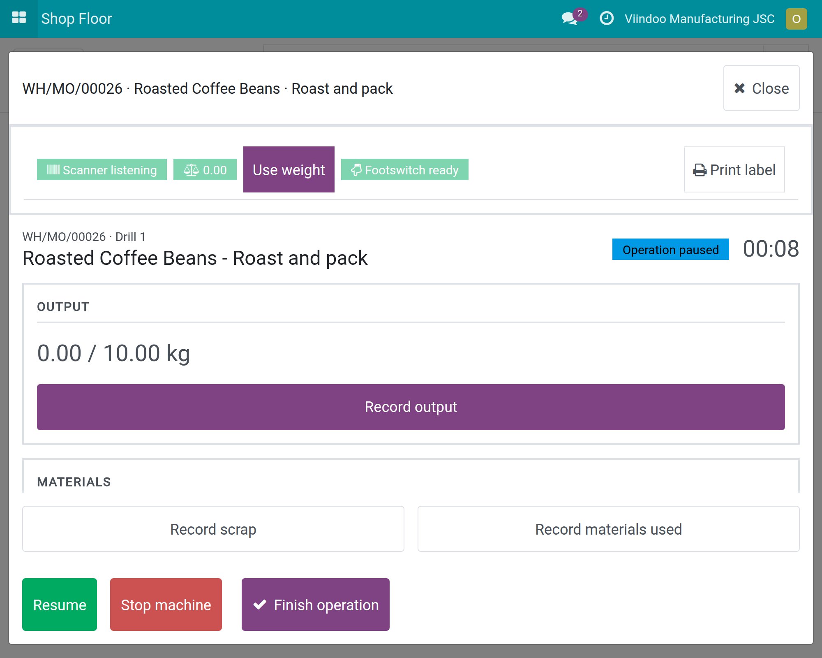
Task: Record output for Roasted Coffee Beans
Action: coord(411,407)
